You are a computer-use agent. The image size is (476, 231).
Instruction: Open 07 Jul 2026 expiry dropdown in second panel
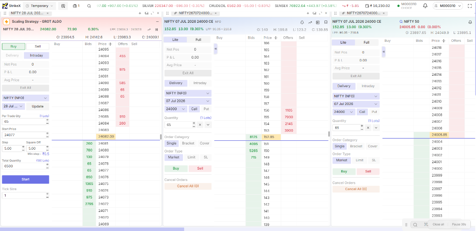(x=188, y=101)
